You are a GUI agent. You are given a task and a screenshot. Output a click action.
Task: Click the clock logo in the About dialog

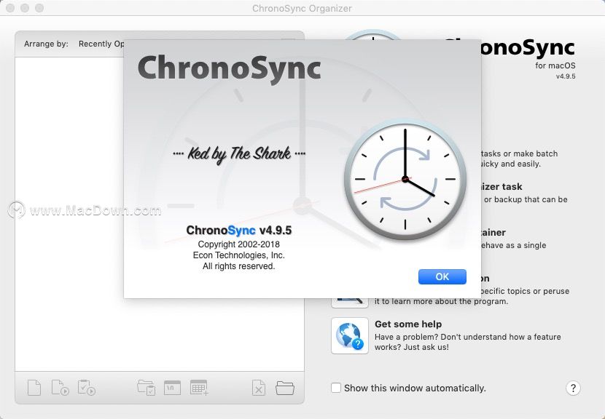tap(405, 180)
